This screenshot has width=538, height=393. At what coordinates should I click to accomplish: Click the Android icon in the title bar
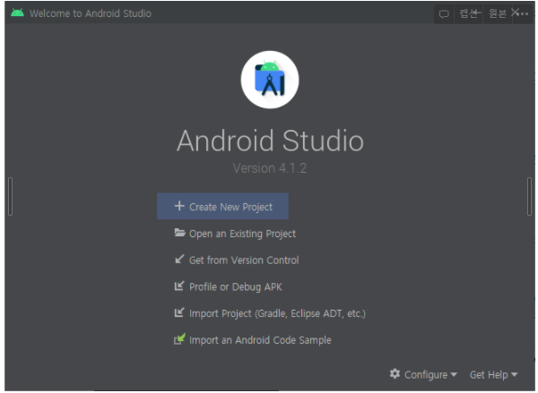tap(17, 13)
